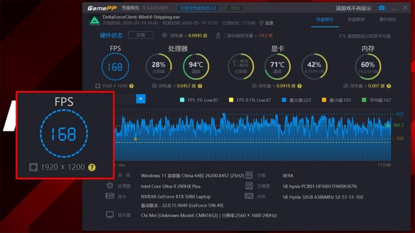
Task: Click the RAM icon beside 内存 in system info
Action: tap(249, 196)
